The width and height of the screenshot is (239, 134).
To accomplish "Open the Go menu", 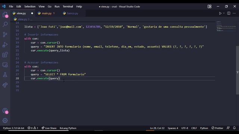I will click(49, 7).
